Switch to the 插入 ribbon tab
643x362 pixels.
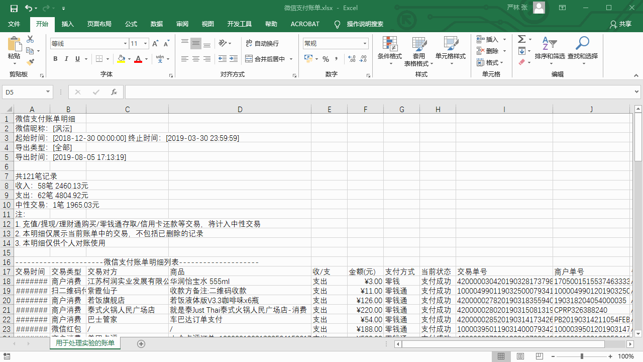click(67, 24)
